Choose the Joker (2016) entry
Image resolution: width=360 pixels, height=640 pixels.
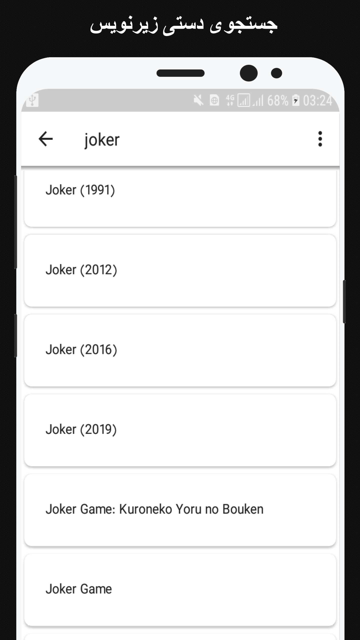(x=180, y=350)
